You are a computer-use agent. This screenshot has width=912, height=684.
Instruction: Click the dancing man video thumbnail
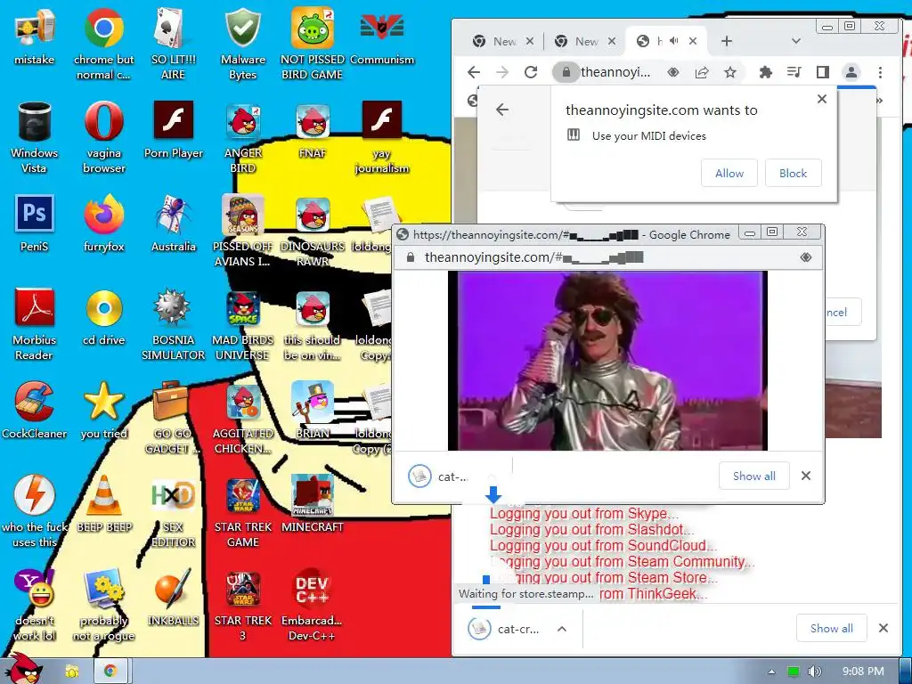(607, 361)
